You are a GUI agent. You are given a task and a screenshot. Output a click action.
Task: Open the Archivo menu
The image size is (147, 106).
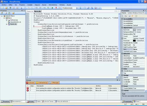click(4, 5)
